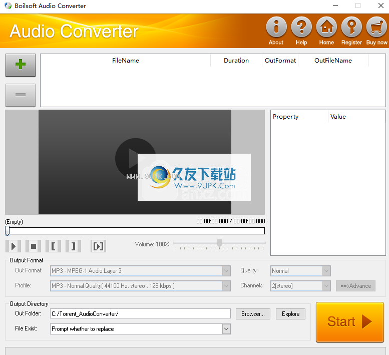
Task: Click the Buy now cart icon
Action: [x=376, y=27]
